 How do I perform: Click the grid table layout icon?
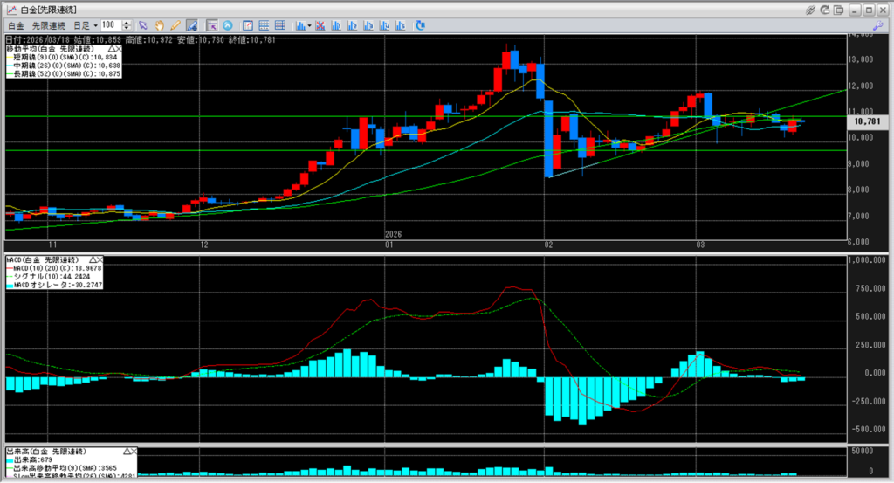279,25
